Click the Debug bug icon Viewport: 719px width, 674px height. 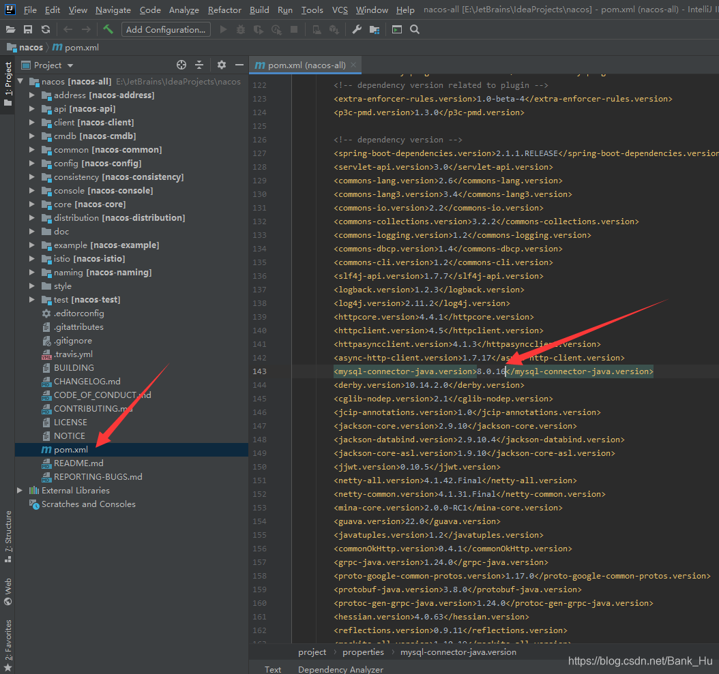point(241,29)
